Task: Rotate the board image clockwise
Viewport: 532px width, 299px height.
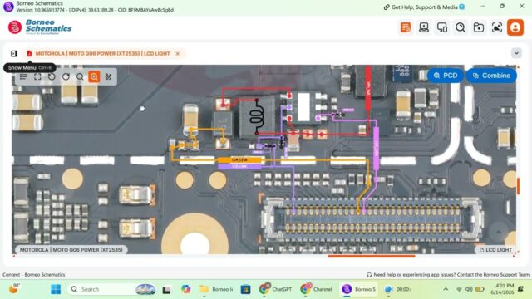Action: [x=66, y=76]
